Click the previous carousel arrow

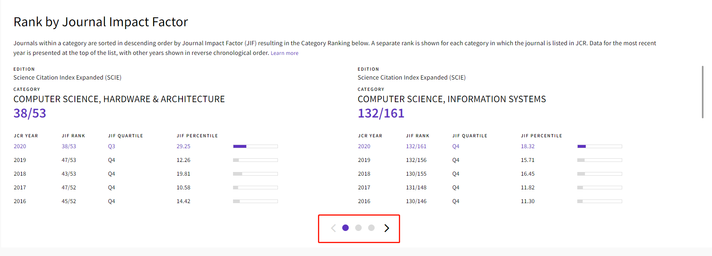(333, 228)
